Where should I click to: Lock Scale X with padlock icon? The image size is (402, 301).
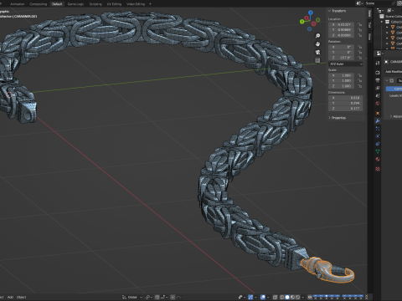tap(360, 75)
